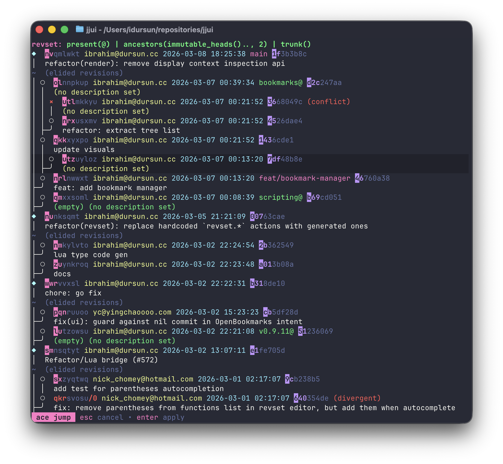This screenshot has width=503, height=464.
Task: Expand elided revisions below main commit
Action: (84, 73)
